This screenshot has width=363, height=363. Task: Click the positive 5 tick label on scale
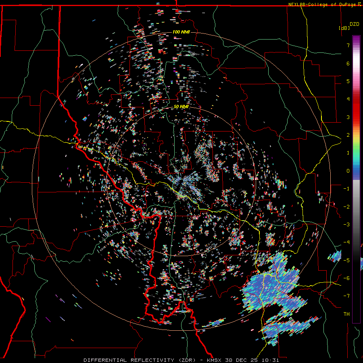click(x=348, y=81)
